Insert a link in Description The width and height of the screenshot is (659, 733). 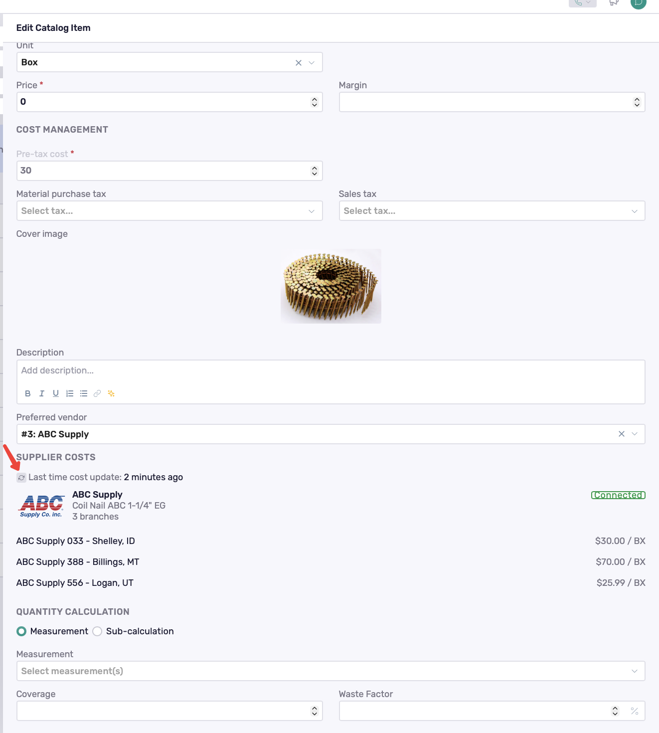(97, 393)
